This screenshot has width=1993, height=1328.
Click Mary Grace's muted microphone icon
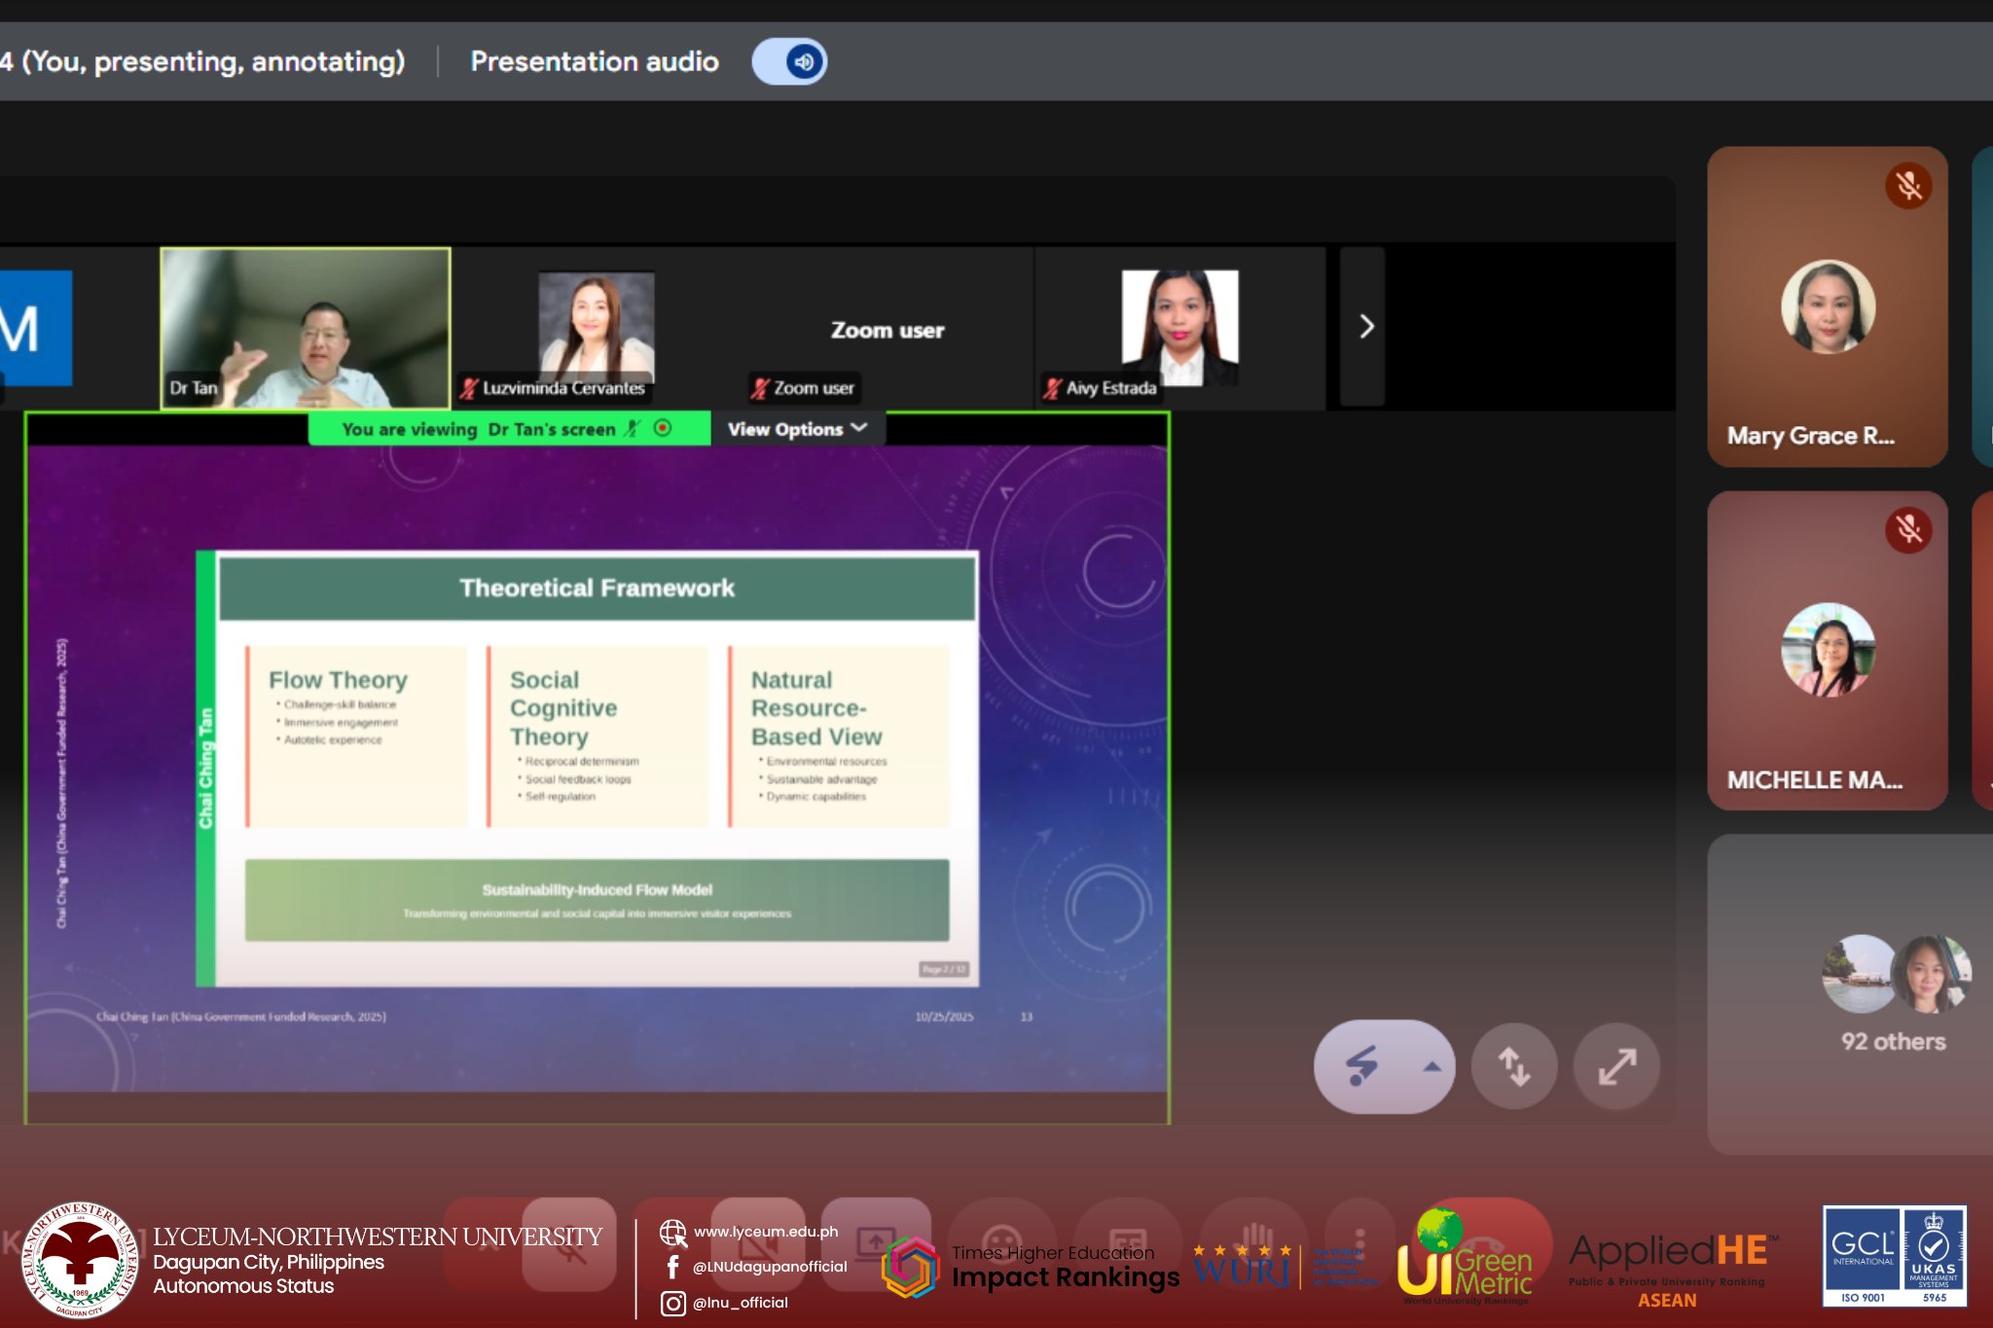[1908, 186]
